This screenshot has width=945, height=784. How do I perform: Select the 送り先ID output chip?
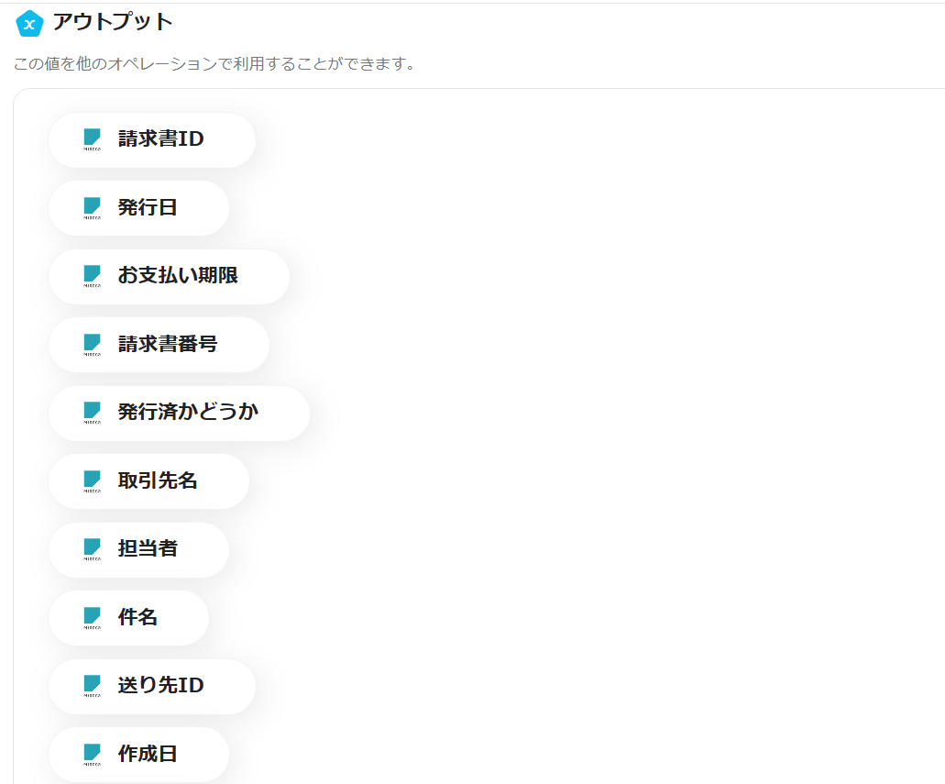point(160,686)
